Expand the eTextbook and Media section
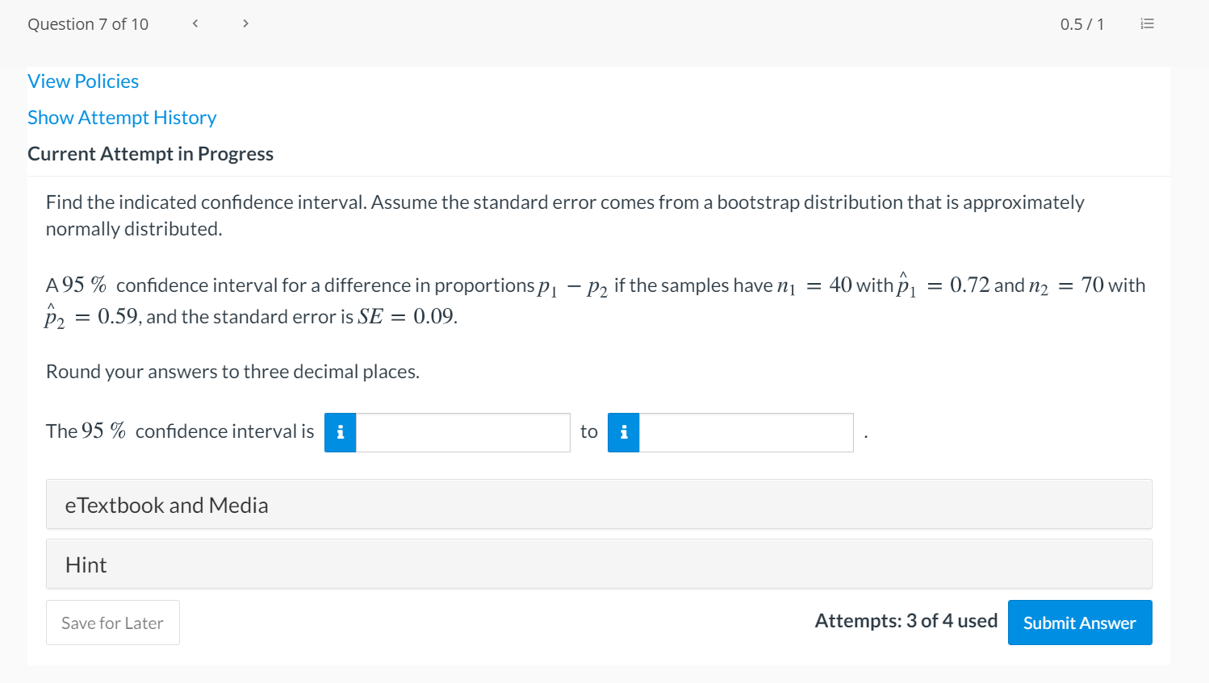 599,505
